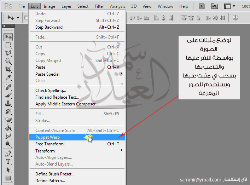Viewport: 250px width, 185px height.
Task: Select the Move tool in toolbox
Action: click(8, 37)
